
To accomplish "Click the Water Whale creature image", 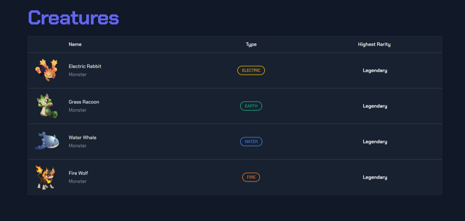I will pos(47,141).
